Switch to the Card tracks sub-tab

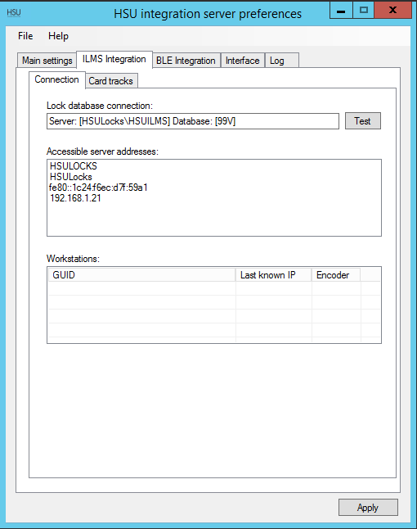point(111,81)
